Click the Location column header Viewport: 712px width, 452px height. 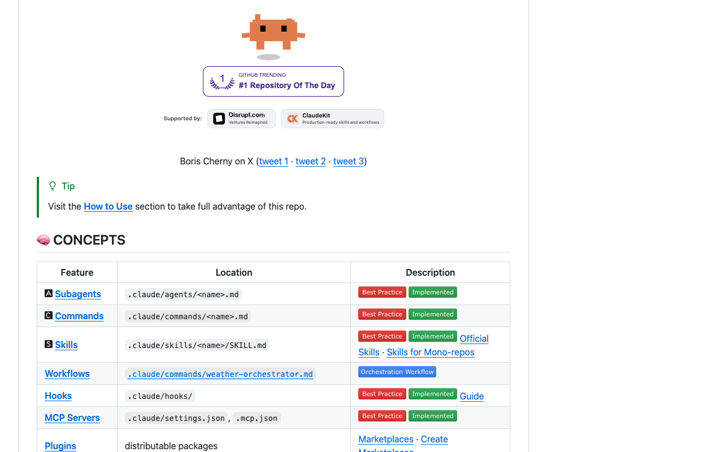point(234,272)
